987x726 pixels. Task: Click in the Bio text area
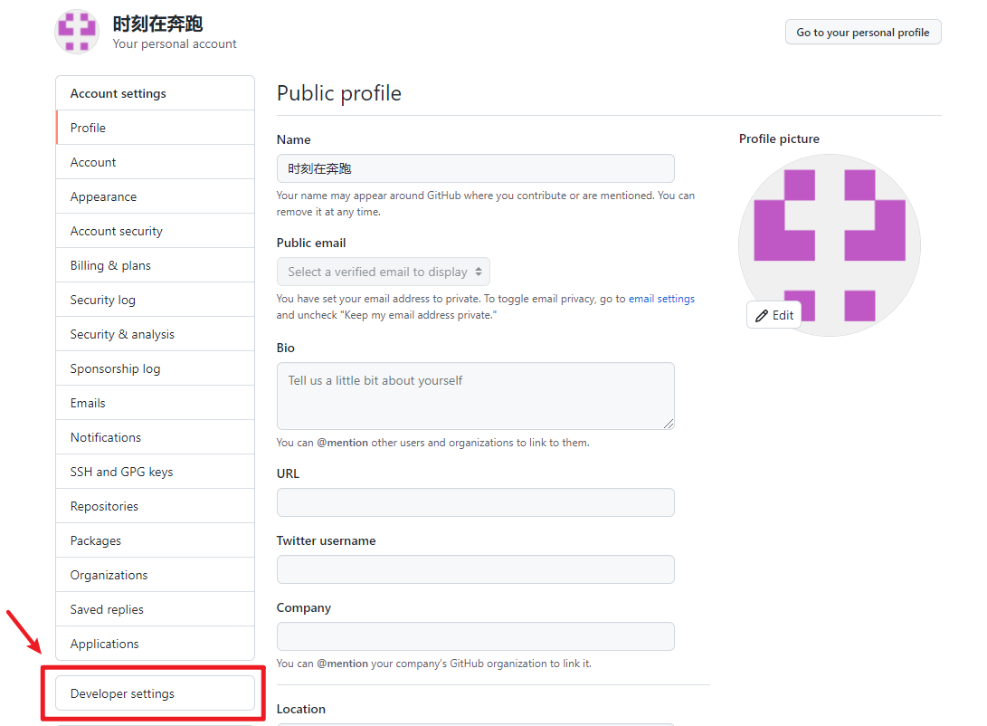[475, 396]
